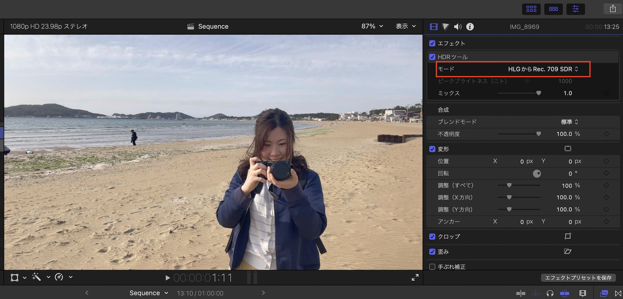Open the 87% zoom level menu
623x299 pixels.
[x=372, y=26]
